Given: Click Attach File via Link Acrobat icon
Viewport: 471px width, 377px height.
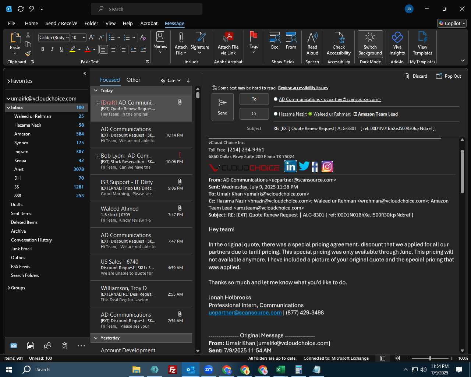Looking at the screenshot, I should tap(228, 38).
